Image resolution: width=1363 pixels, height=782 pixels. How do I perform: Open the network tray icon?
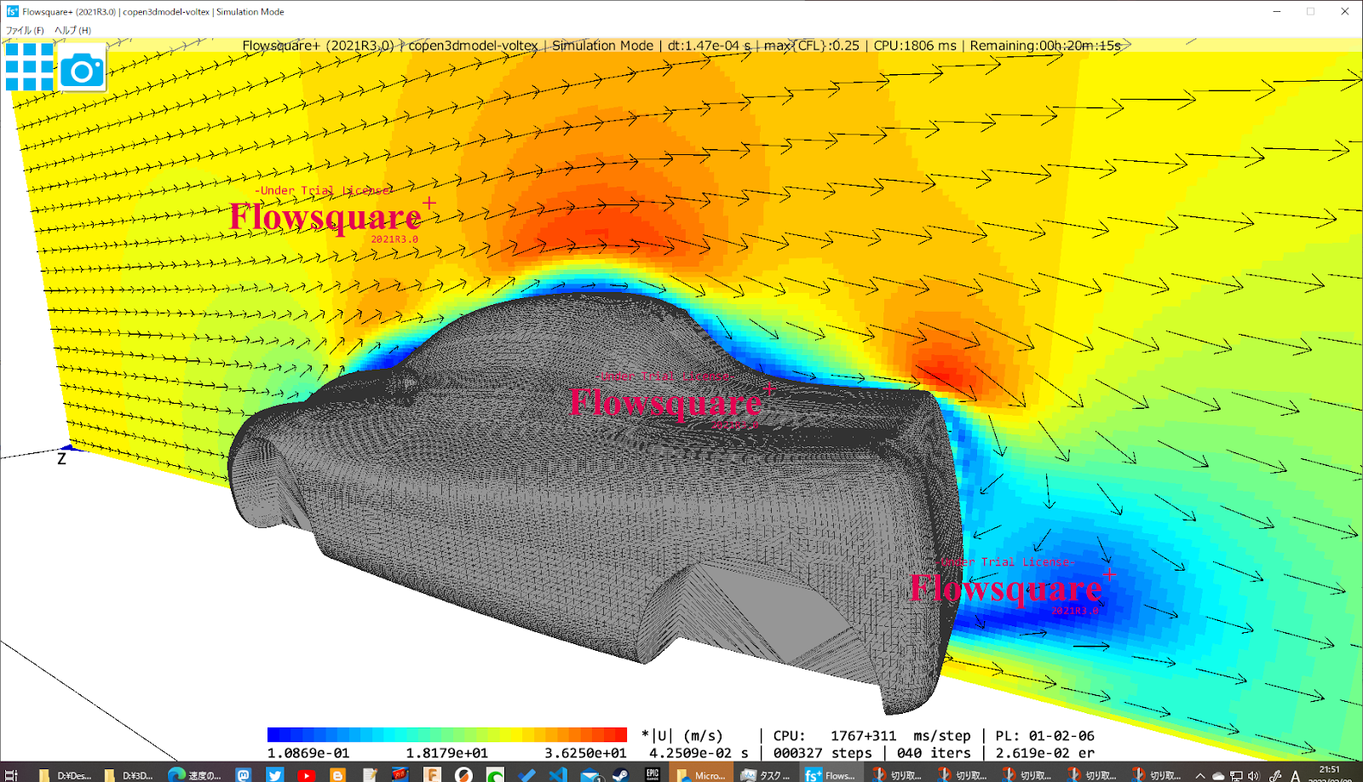coord(1236,775)
